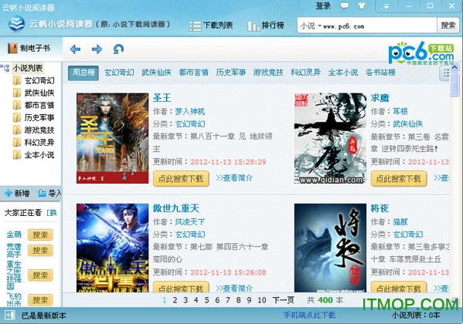Image resolution: width=463 pixels, height=324 pixels.
Task: Open the 小说 search type dropdown
Action: pos(311,26)
